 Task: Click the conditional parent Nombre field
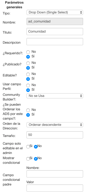(55, 174)
